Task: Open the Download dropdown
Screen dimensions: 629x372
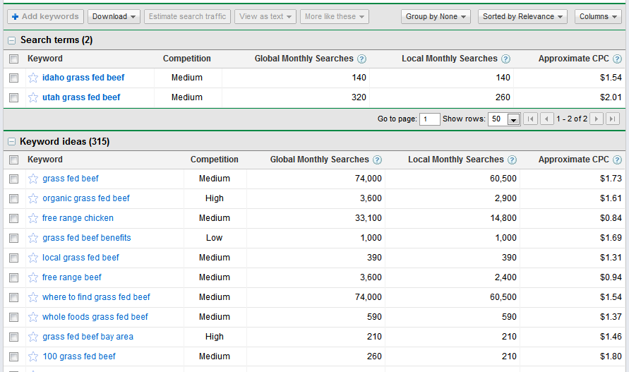Action: pyautogui.click(x=114, y=16)
